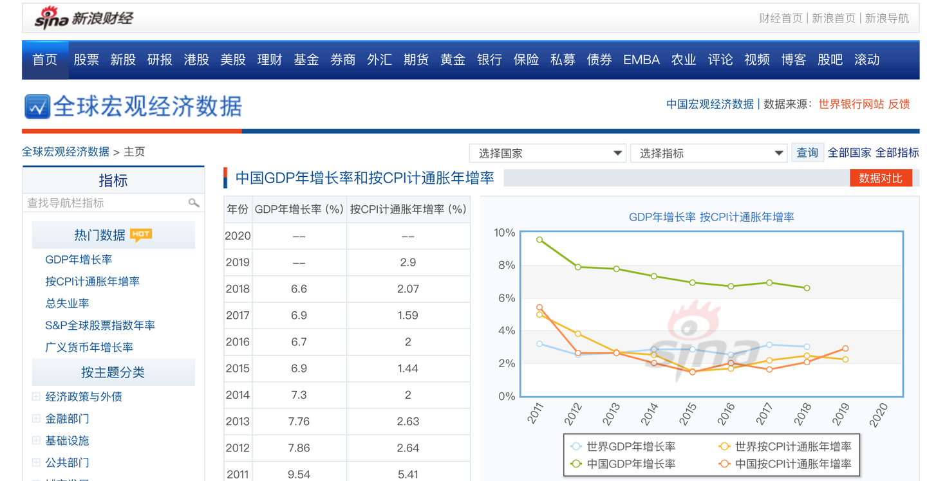Viewport: 927px width, 481px height.
Task: Select 总失业率 in the sidebar
Action: pos(67,304)
